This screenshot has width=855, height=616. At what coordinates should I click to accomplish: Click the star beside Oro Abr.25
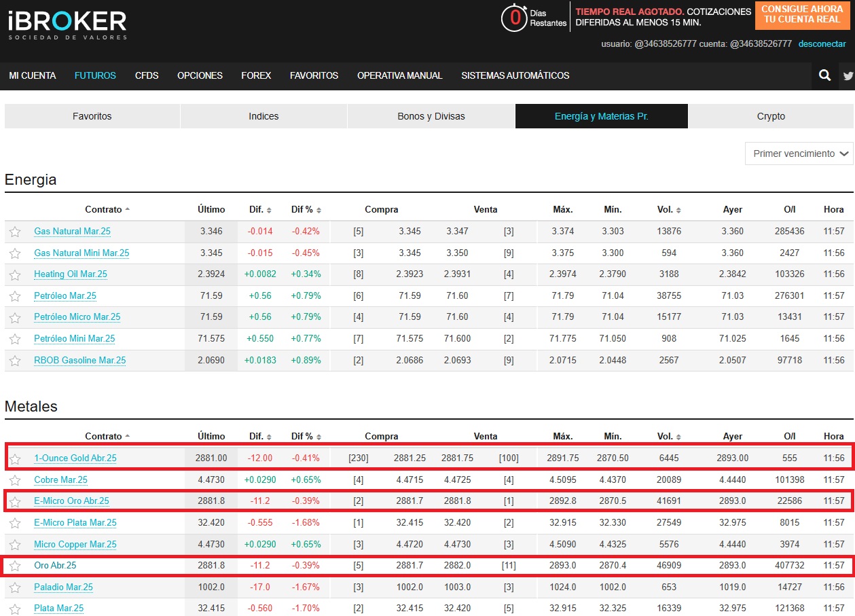click(15, 565)
